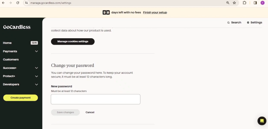268x129 pixels.
Task: Click the purple profile avatar in Chrome
Action: 262,3
